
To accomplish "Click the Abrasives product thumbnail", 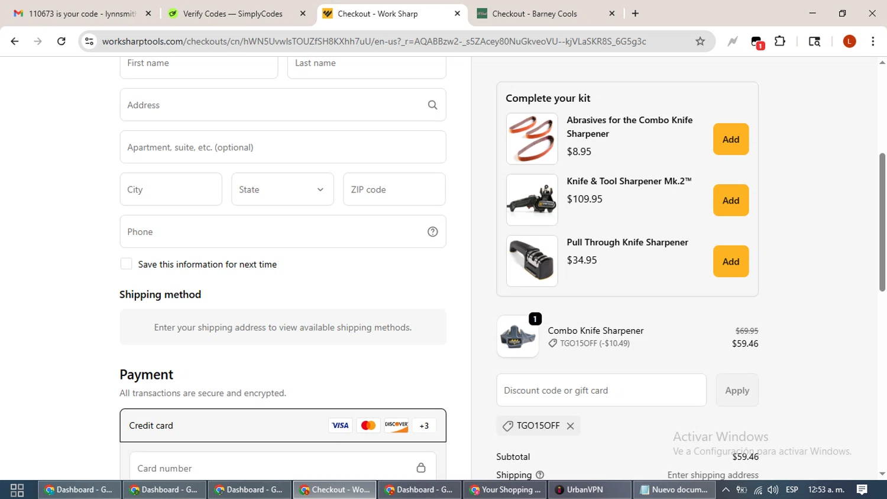I will pos(532,139).
